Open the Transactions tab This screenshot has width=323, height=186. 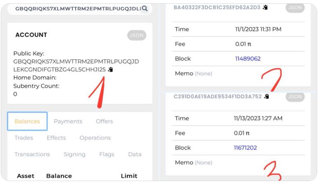[32, 154]
